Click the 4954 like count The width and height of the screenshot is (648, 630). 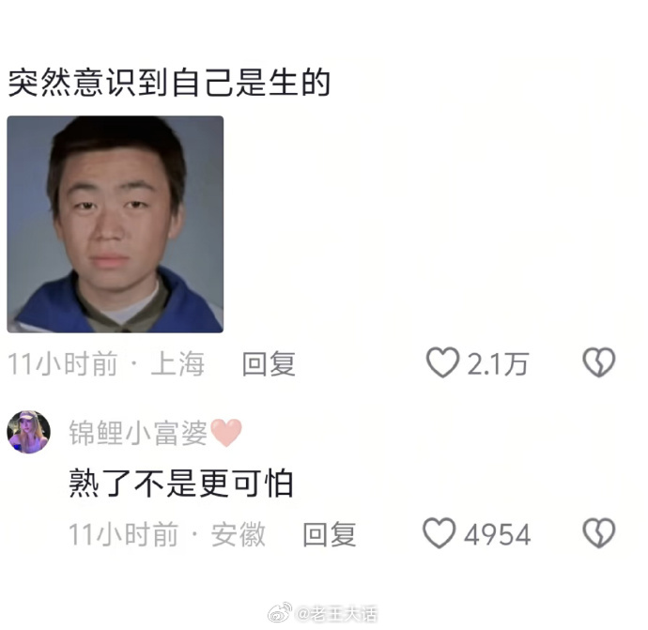[497, 534]
